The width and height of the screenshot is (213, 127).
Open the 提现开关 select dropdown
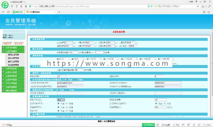(x=61, y=100)
